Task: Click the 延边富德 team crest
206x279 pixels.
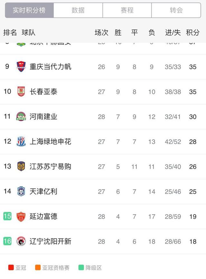Action: point(21,217)
